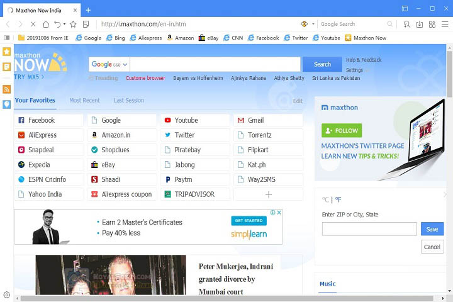The height and width of the screenshot is (302, 453).
Task: Add a new favorite with plus tile
Action: click(269, 194)
